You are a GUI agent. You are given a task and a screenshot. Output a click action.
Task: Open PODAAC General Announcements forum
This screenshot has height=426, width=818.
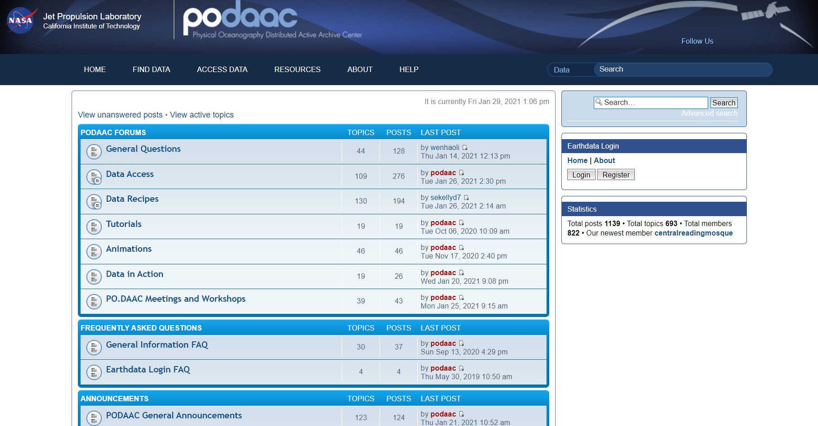pos(174,416)
